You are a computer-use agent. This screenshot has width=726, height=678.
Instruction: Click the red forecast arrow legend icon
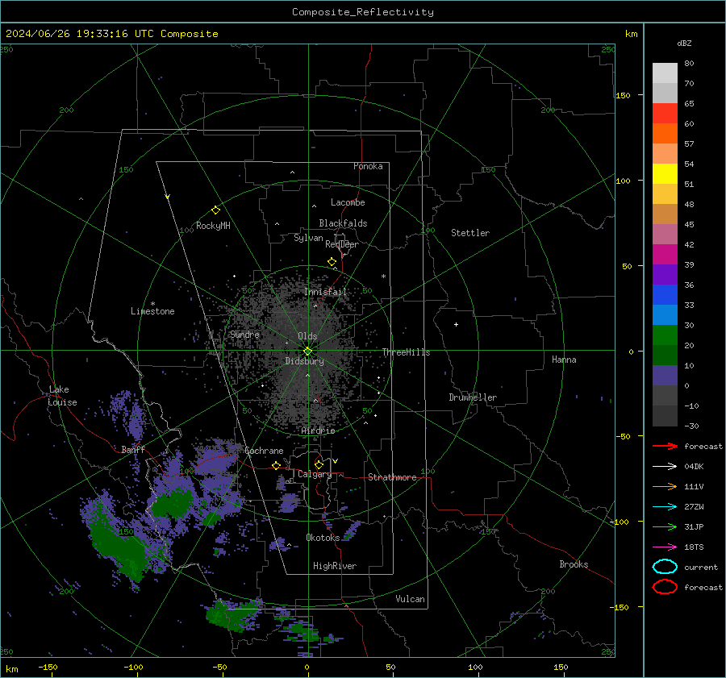(x=665, y=446)
